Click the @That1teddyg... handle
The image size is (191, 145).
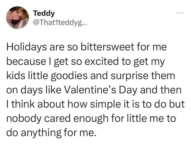[60, 22]
